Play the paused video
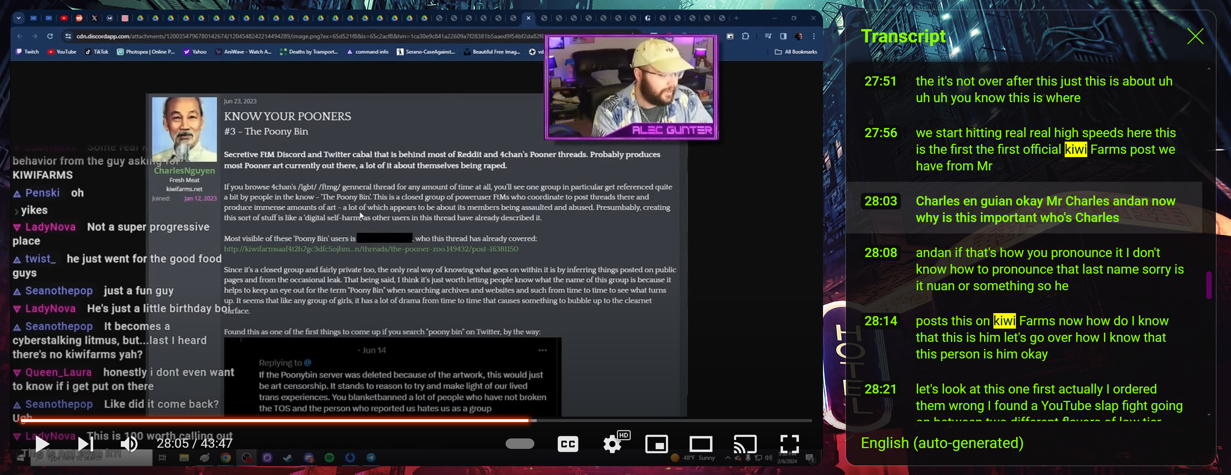Viewport: 1231px width, 475px height. [42, 444]
